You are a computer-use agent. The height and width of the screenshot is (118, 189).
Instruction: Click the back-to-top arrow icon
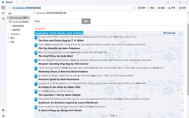tap(182, 94)
